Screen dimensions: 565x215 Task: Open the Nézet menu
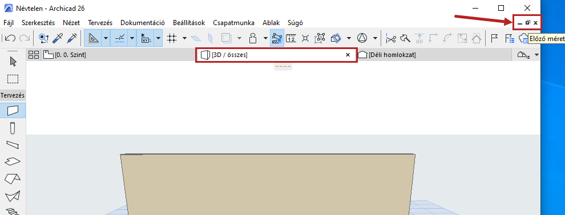71,23
